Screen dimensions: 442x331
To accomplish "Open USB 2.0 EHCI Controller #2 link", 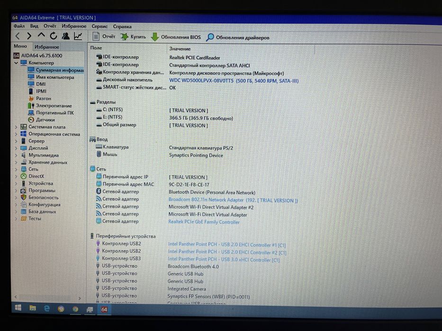I will (226, 252).
